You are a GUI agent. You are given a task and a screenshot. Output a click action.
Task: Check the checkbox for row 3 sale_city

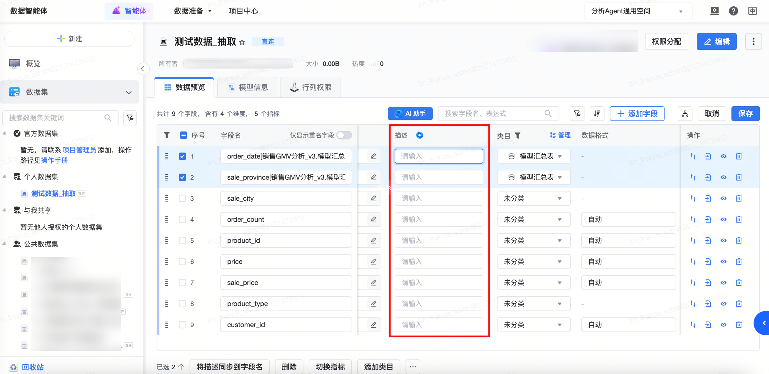[x=182, y=198]
